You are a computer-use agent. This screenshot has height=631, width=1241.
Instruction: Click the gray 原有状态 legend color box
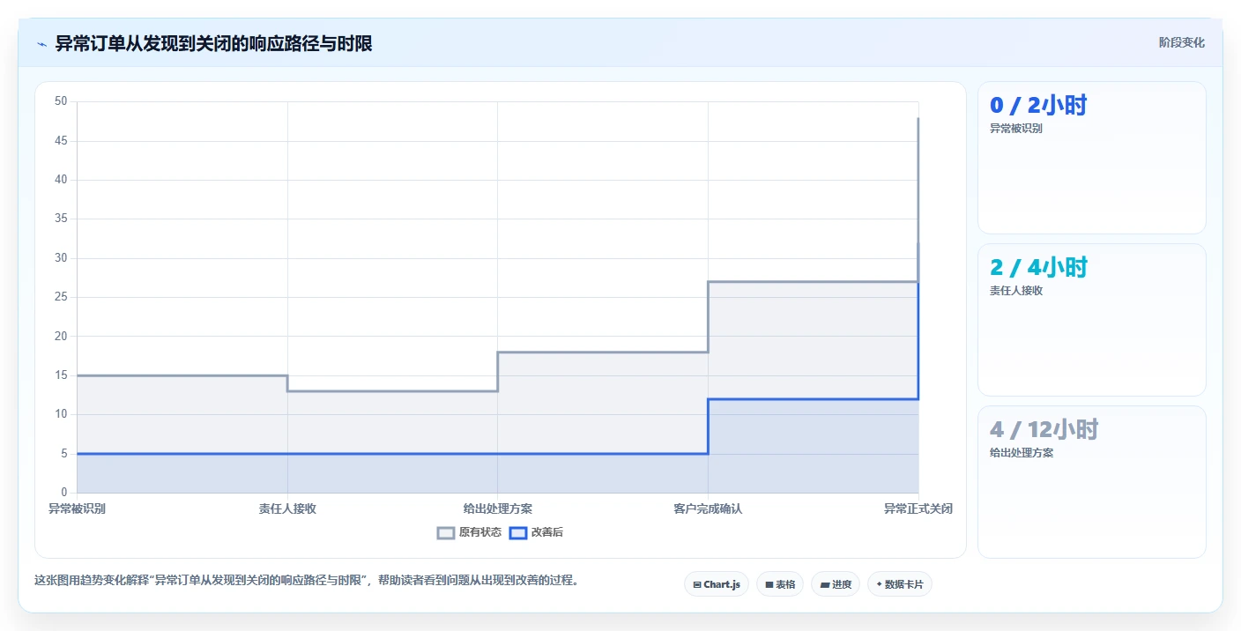point(446,532)
